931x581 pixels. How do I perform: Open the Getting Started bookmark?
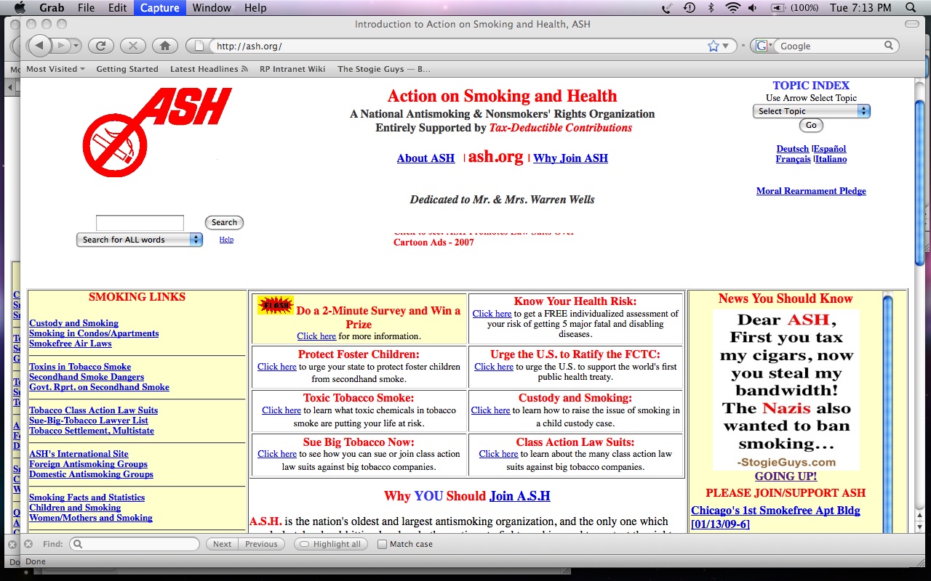click(127, 69)
